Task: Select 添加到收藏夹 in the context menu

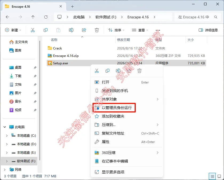Action: 127,116
